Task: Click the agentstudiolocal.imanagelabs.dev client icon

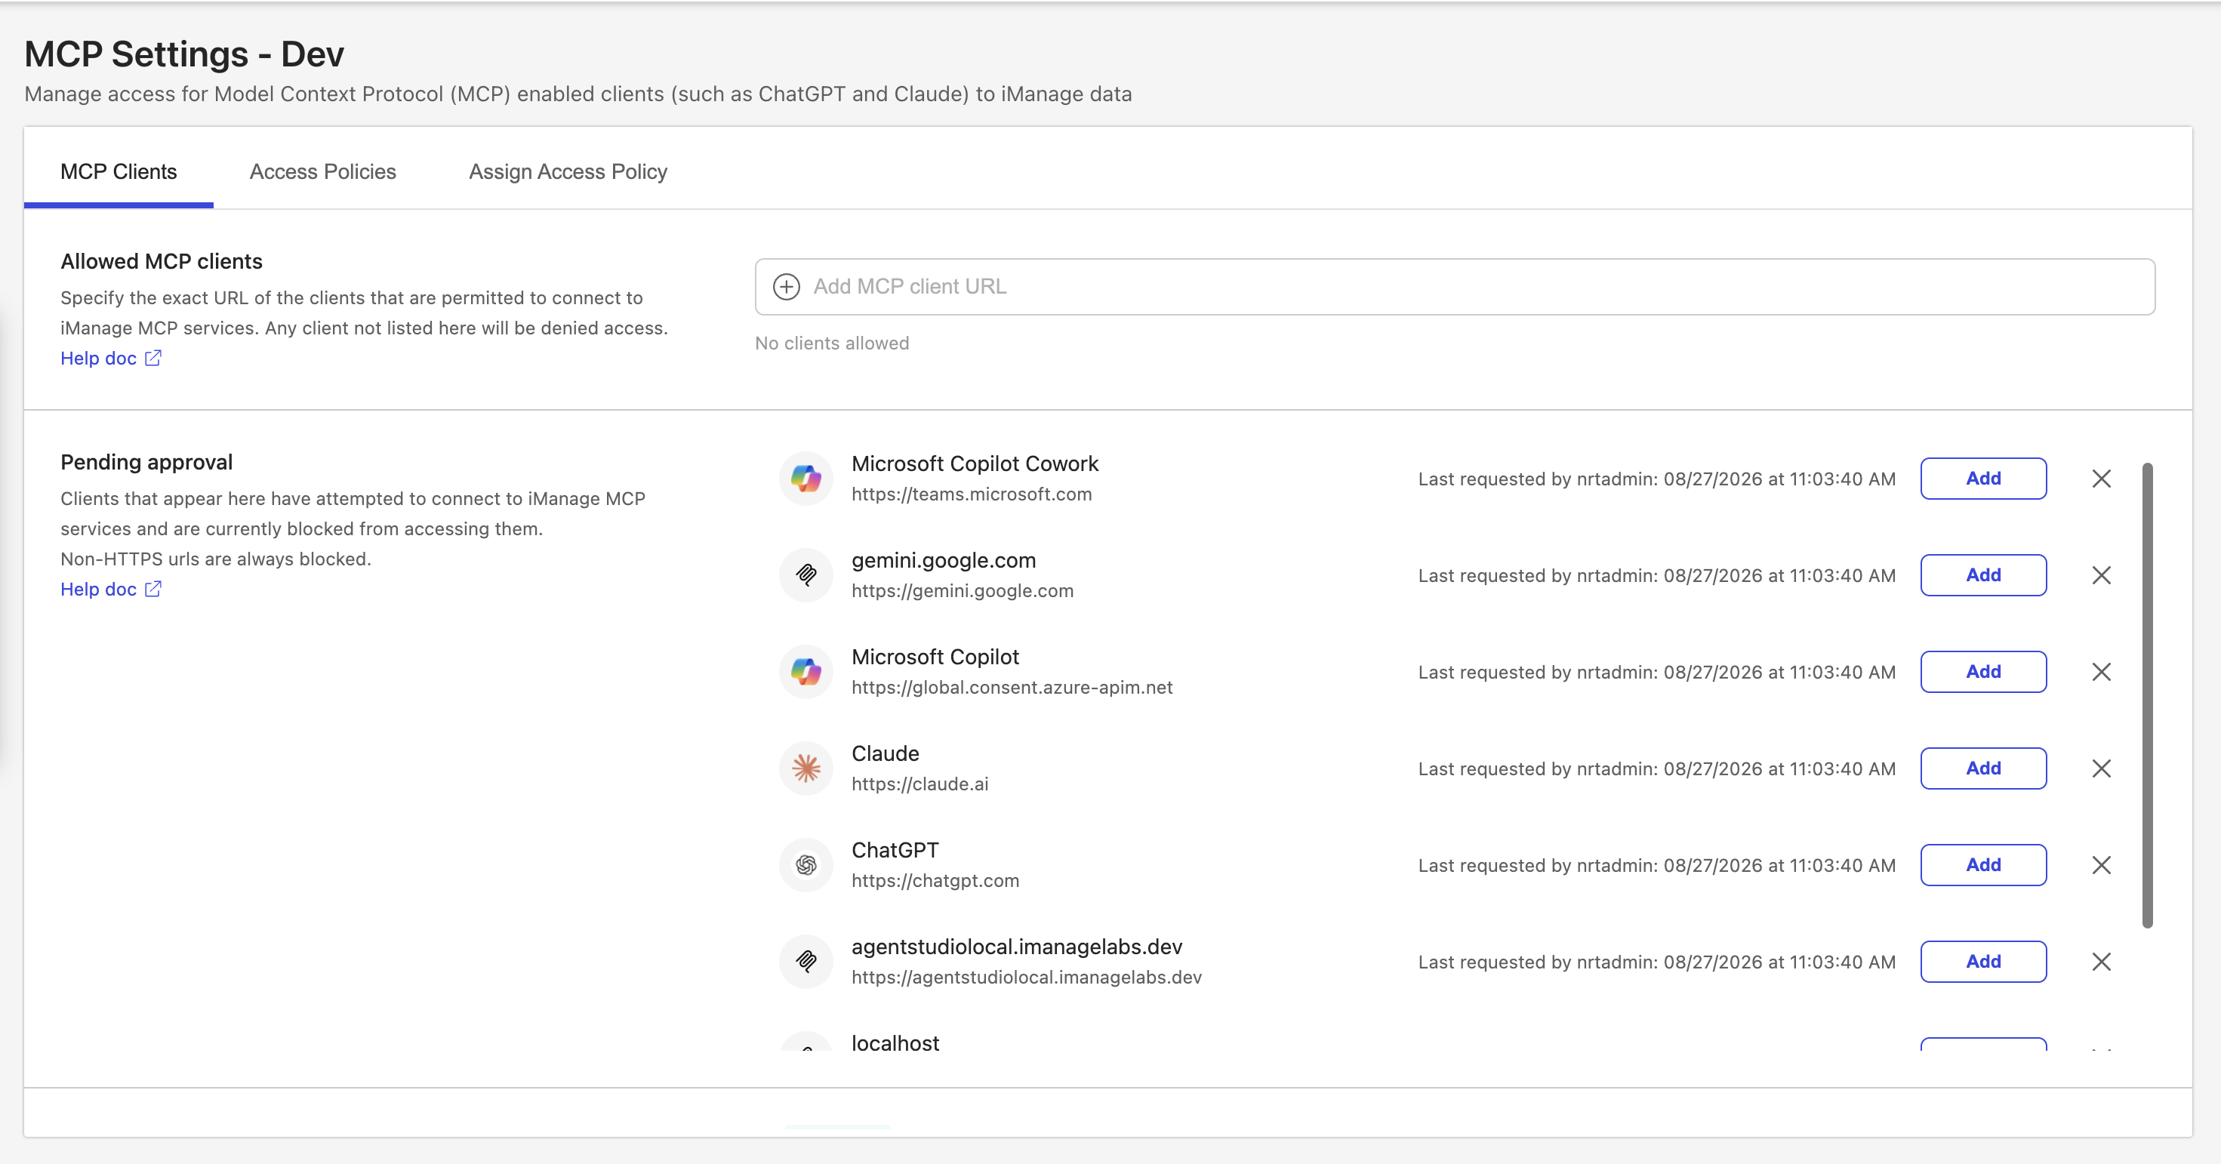Action: coord(806,962)
